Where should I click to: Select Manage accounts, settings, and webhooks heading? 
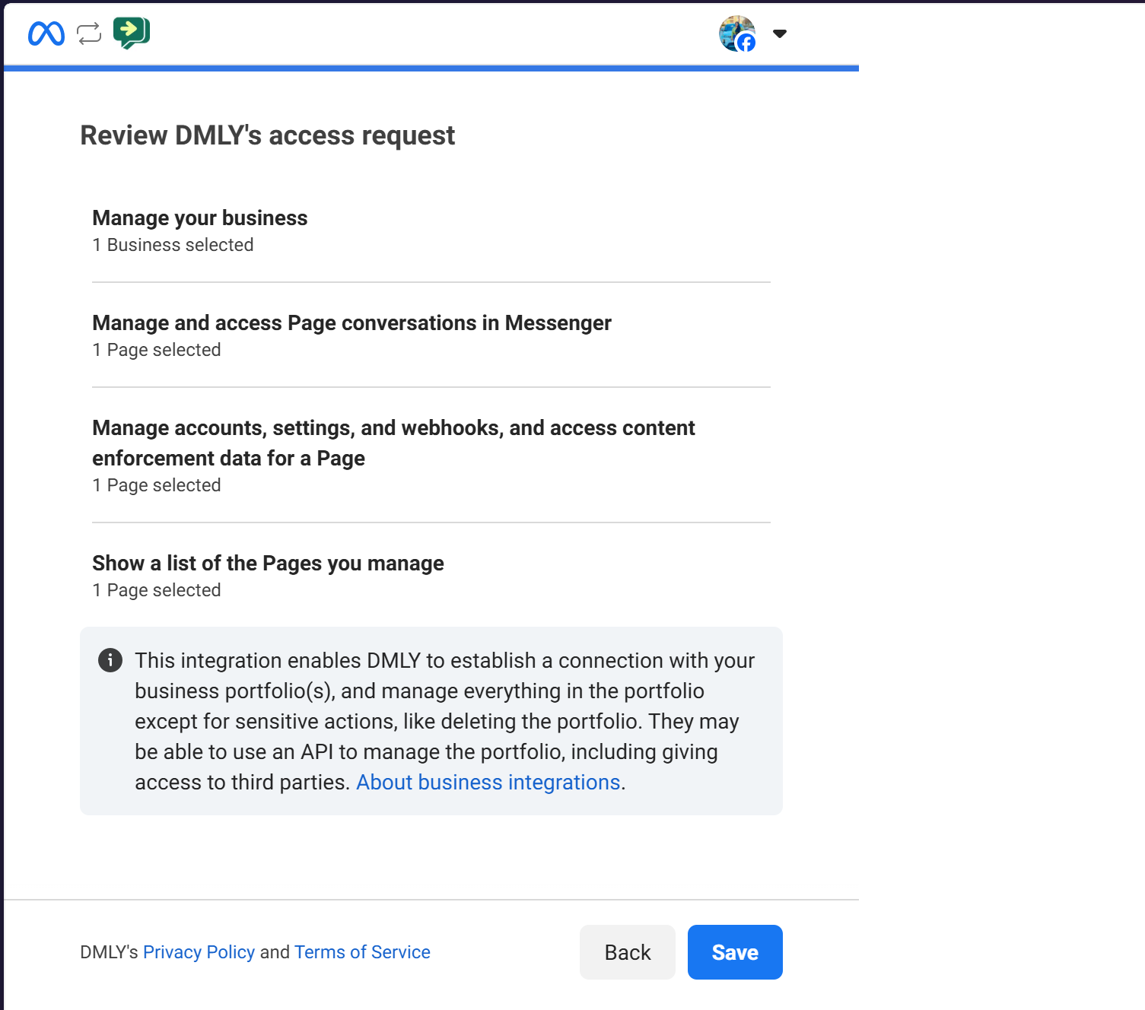[393, 443]
